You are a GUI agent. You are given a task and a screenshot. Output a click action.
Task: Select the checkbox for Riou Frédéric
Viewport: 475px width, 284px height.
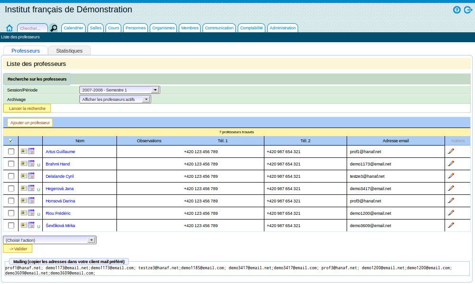[x=11, y=213]
